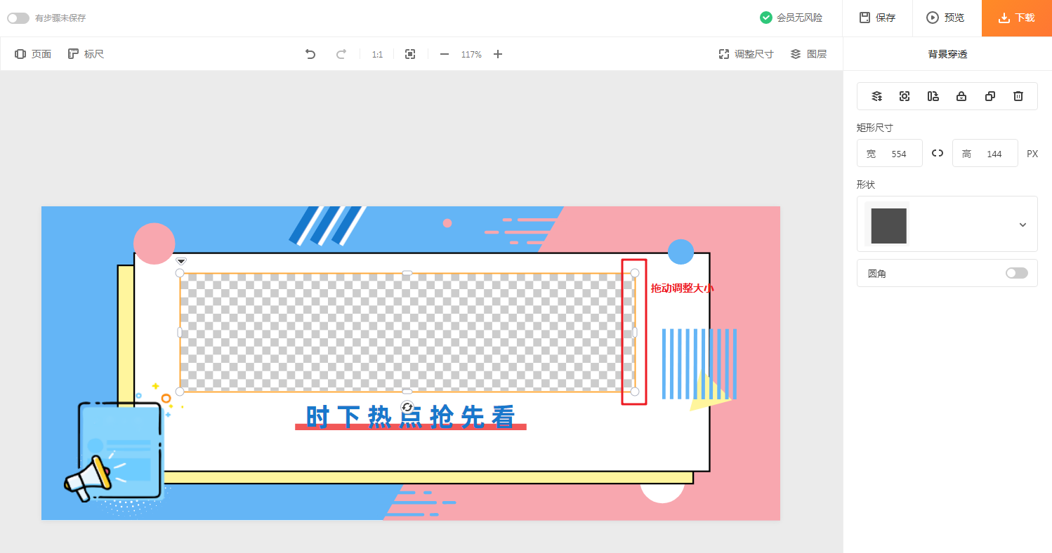Click the 背景穿透 panel title

coord(947,54)
